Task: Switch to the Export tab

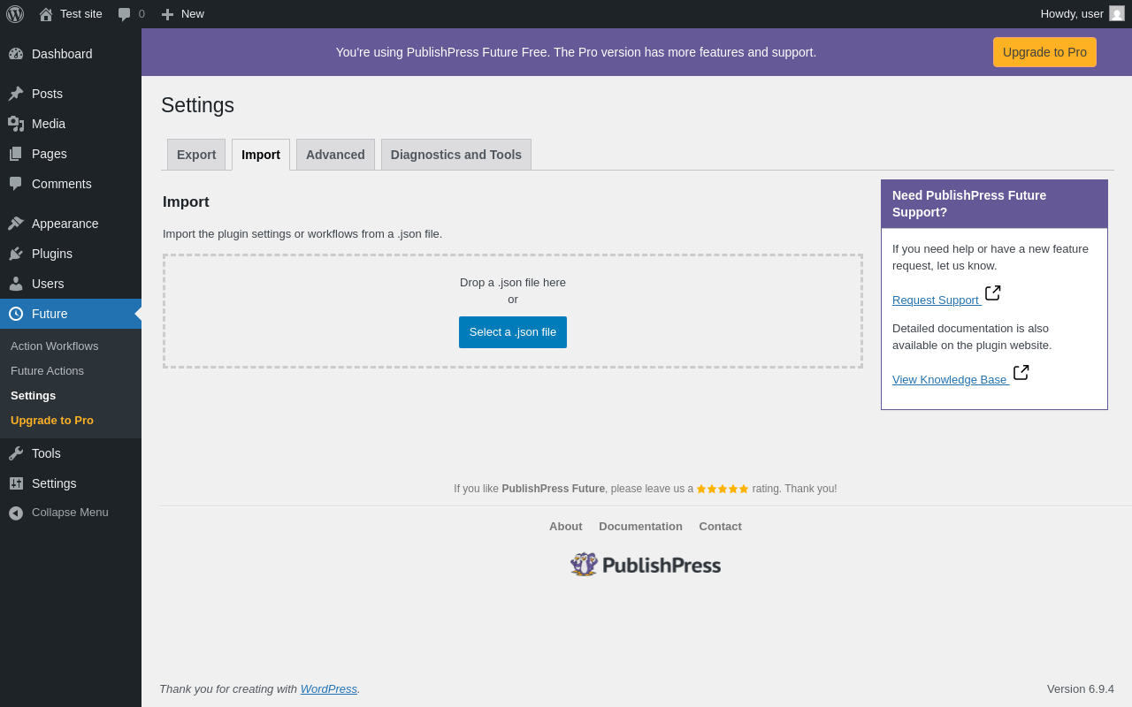Action: pos(196,155)
